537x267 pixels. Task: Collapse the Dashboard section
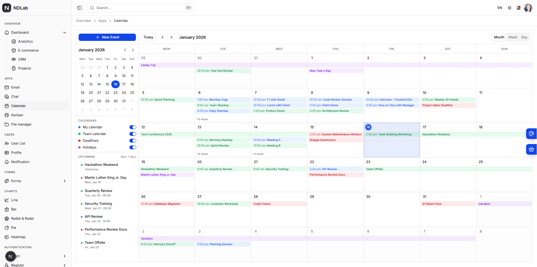click(x=65, y=32)
